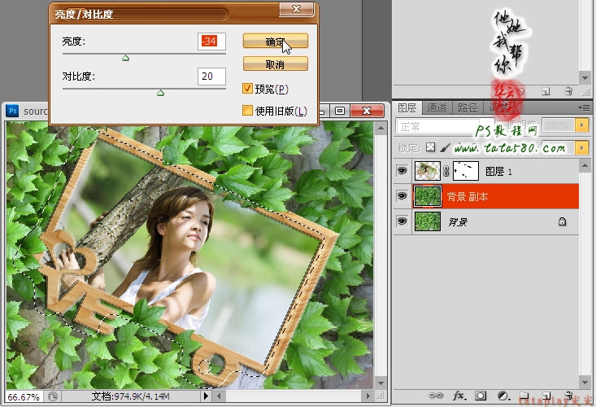Viewport: 596px width, 407px height.
Task: Open the fill slider arrow
Action: click(581, 147)
